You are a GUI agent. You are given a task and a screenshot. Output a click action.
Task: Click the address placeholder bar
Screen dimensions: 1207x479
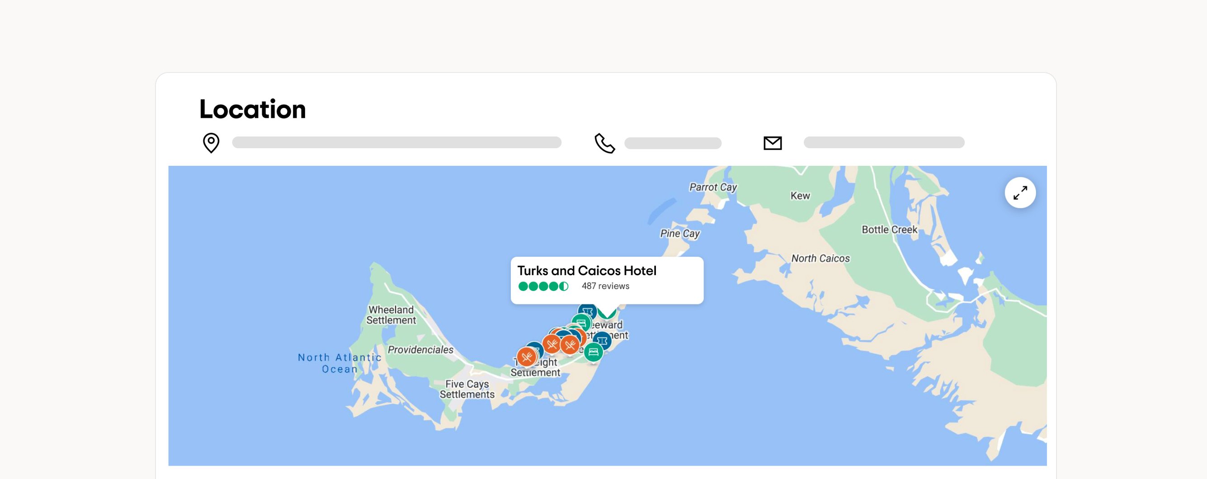(x=396, y=143)
